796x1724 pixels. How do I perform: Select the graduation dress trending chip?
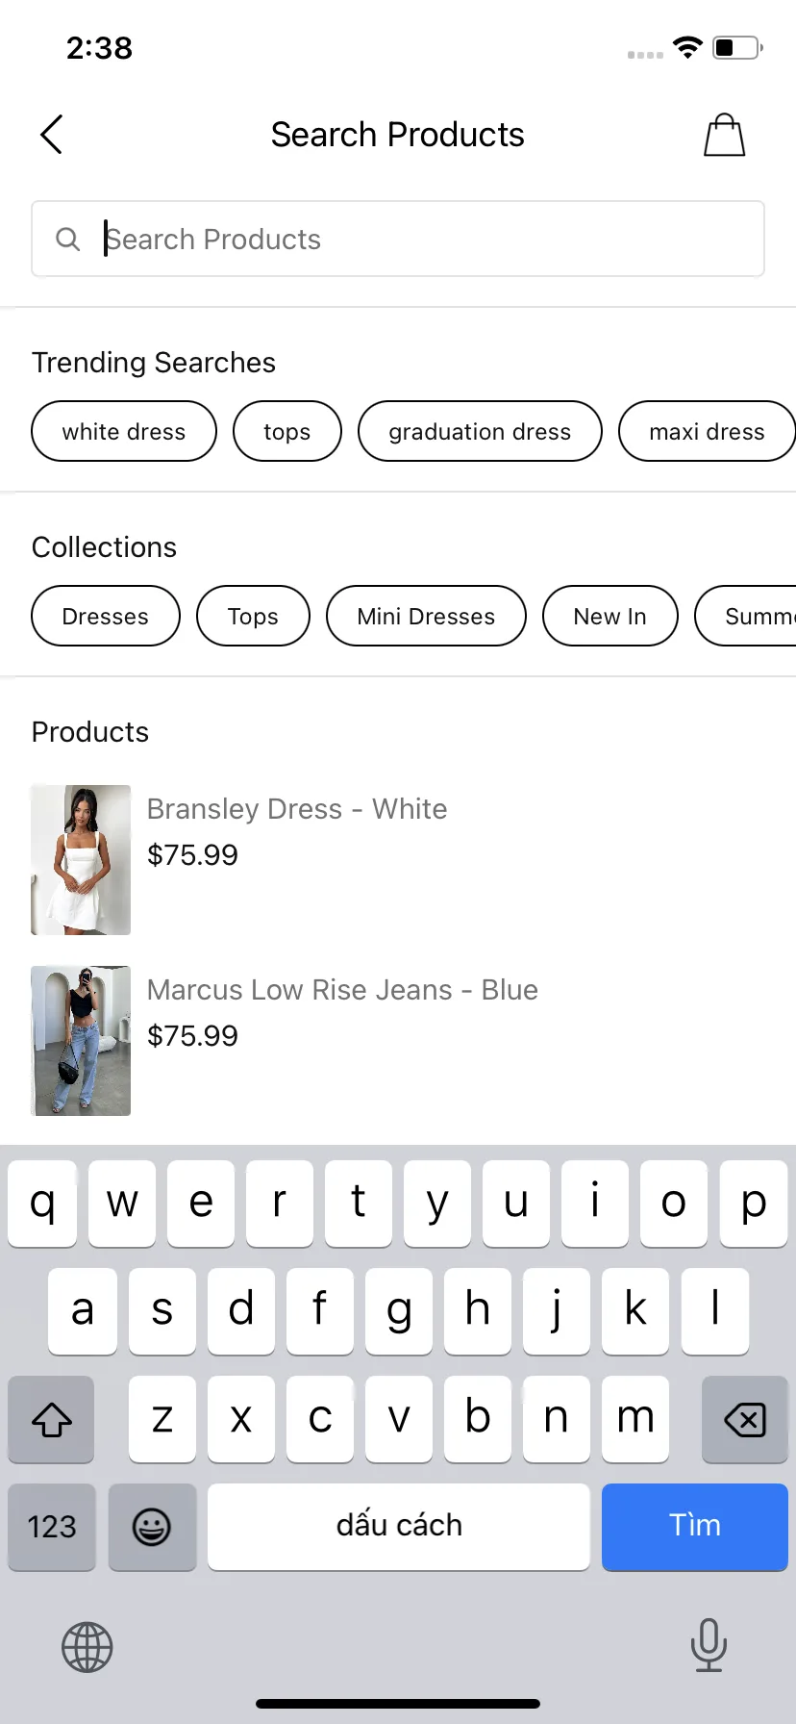click(x=480, y=431)
